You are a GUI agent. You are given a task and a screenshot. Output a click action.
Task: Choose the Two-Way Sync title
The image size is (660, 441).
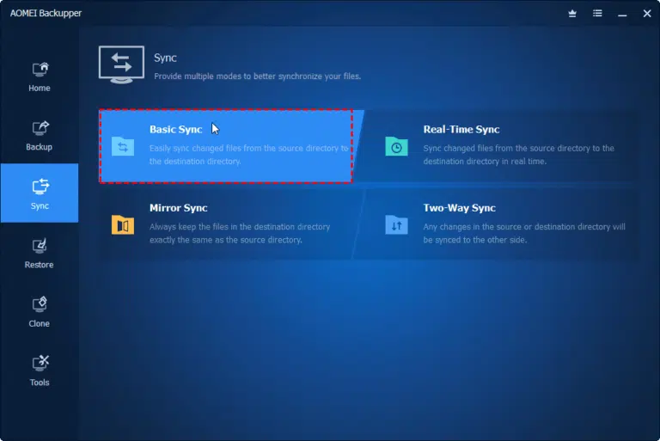pyautogui.click(x=459, y=208)
